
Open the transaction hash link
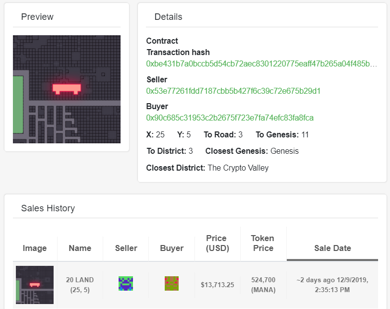click(x=261, y=64)
